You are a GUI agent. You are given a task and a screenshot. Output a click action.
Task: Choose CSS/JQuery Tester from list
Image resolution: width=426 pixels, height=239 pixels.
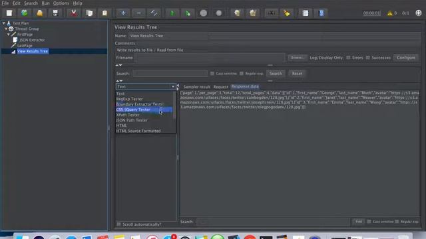[x=144, y=110]
